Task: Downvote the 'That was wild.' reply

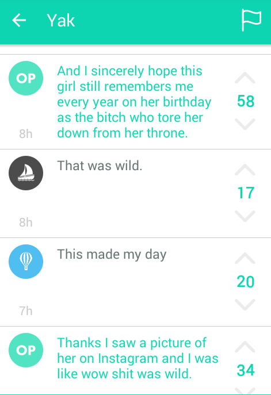Action: (x=245, y=216)
